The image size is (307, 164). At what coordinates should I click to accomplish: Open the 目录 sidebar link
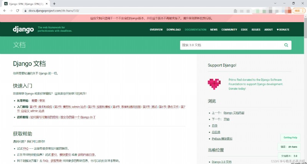click(x=215, y=126)
